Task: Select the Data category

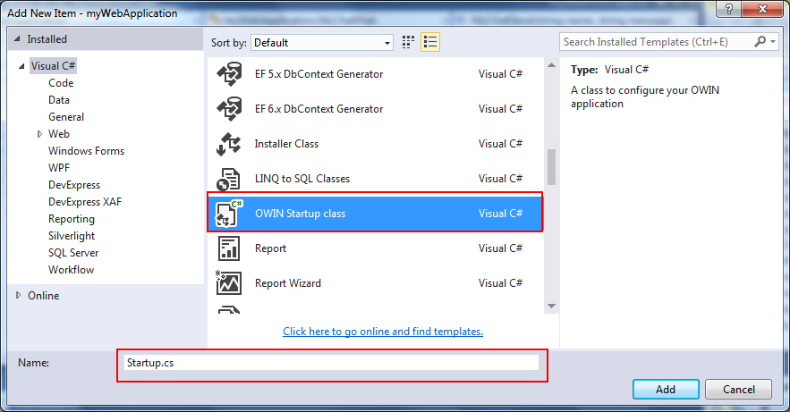Action: click(x=59, y=100)
